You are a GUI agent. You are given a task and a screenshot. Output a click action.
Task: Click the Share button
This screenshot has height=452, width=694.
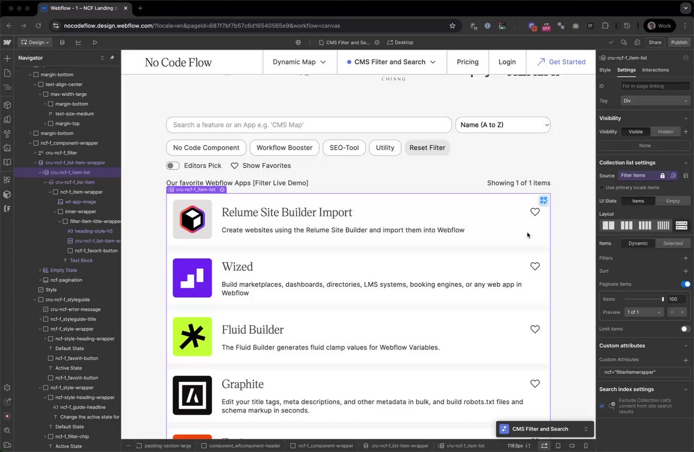click(x=655, y=42)
